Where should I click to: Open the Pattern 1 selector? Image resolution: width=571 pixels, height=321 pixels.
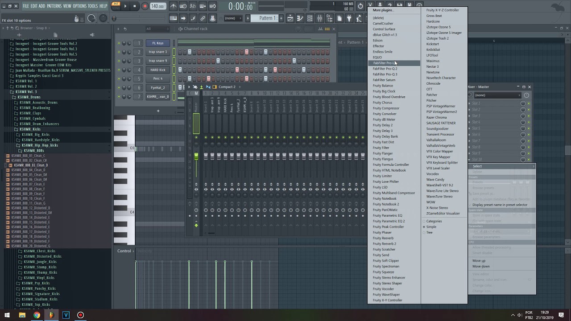click(268, 18)
